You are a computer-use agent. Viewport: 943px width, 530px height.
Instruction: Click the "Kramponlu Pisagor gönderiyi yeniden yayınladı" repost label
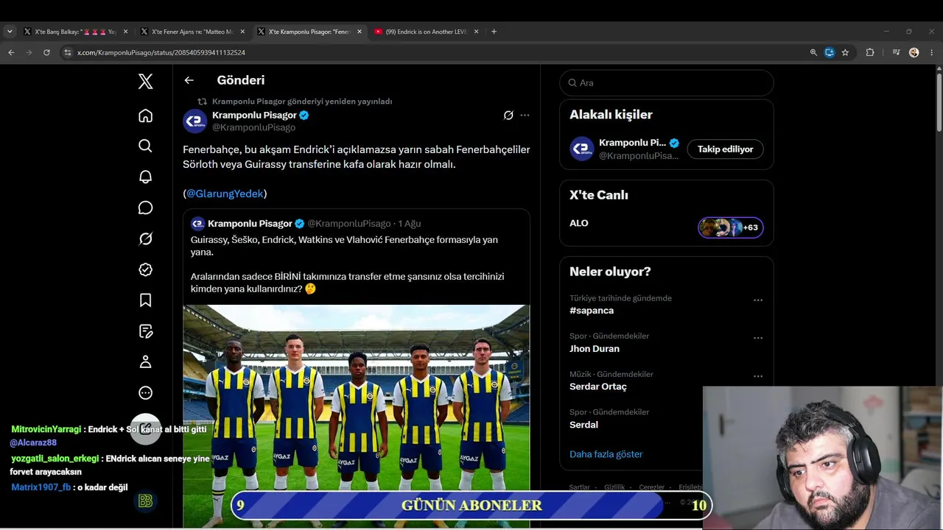(302, 102)
